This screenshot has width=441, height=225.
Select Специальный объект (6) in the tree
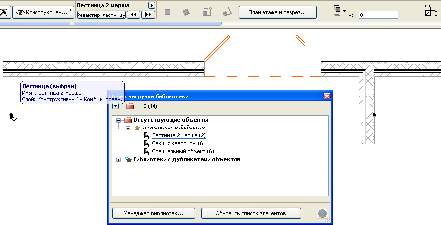(x=183, y=152)
